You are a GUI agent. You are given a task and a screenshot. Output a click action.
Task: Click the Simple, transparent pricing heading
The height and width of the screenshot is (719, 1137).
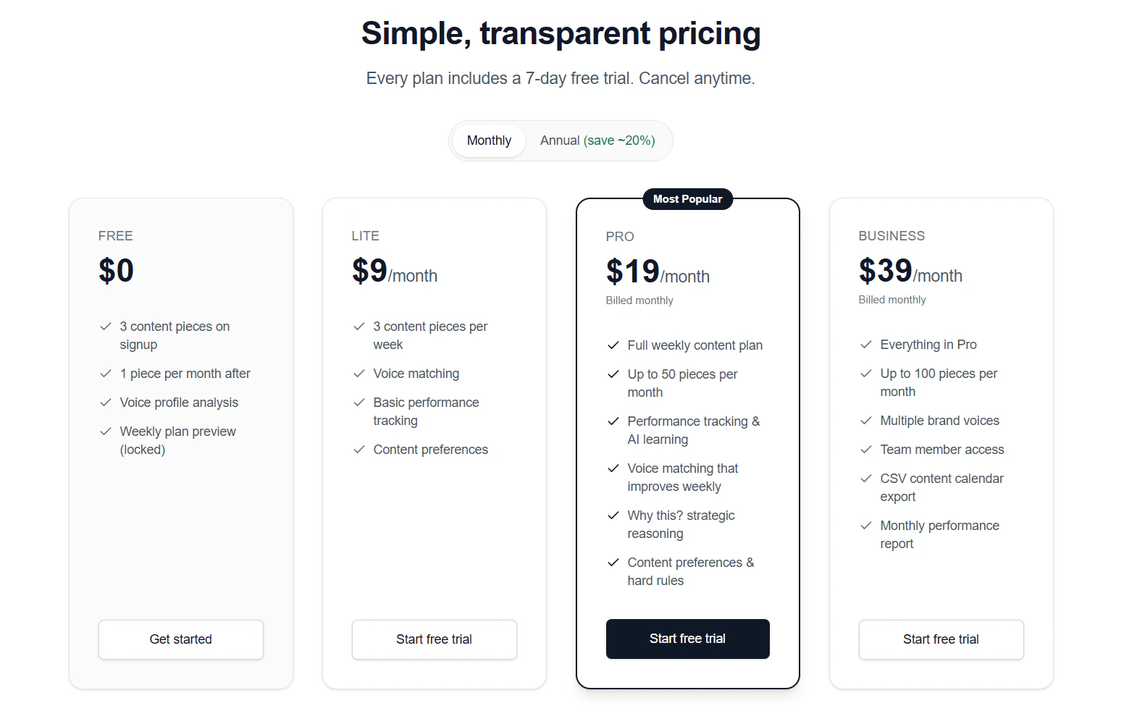point(561,33)
